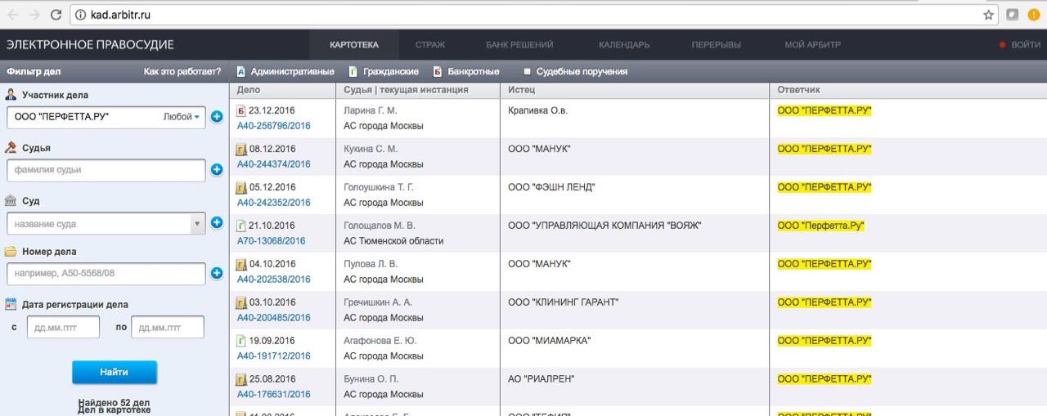
Task: Click the court building icon beside Суд
Action: coord(11,200)
